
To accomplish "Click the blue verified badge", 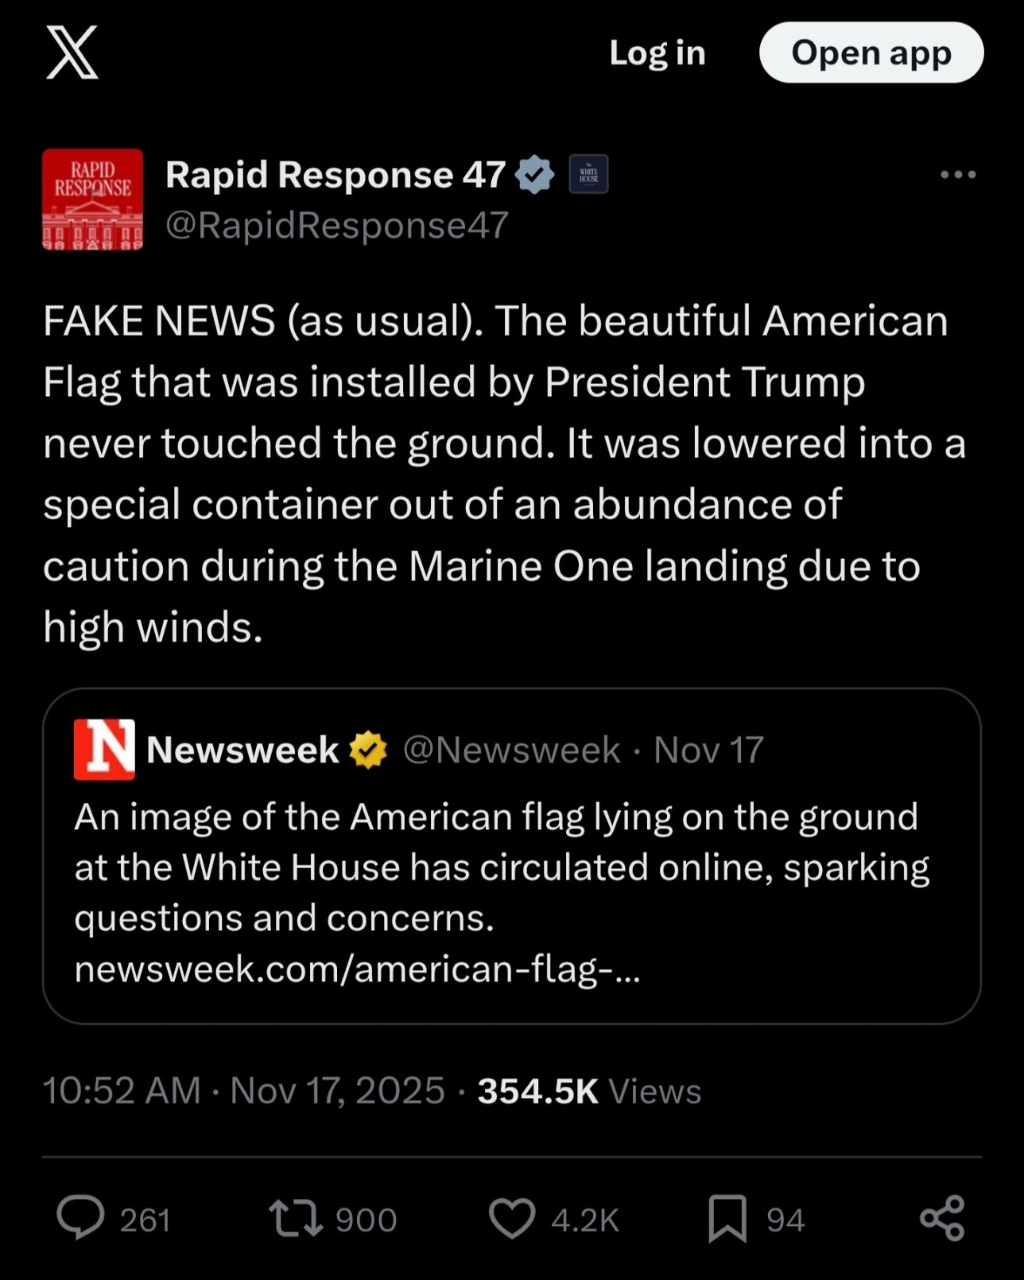I will tap(535, 175).
